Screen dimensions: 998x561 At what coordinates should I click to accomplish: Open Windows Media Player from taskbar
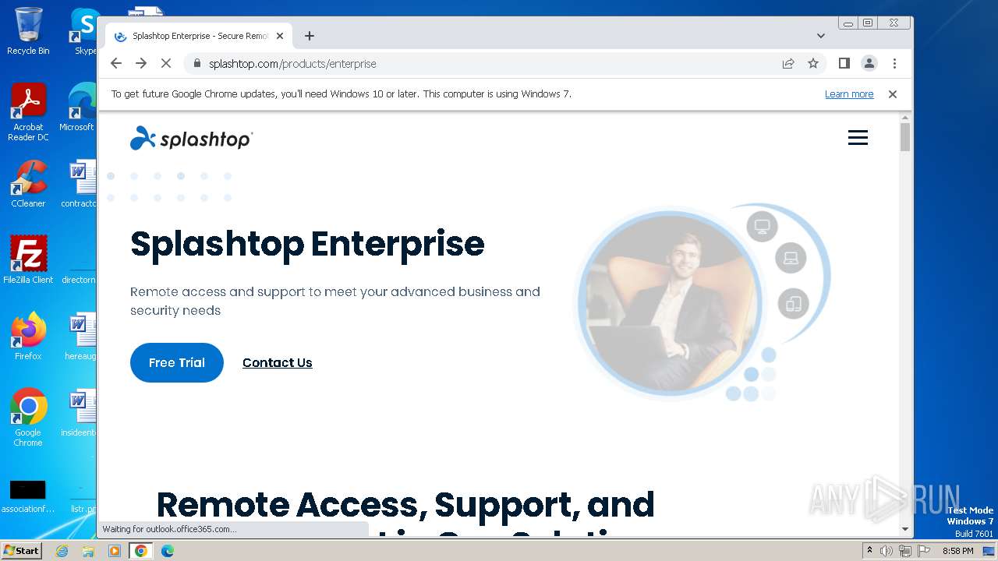(115, 551)
